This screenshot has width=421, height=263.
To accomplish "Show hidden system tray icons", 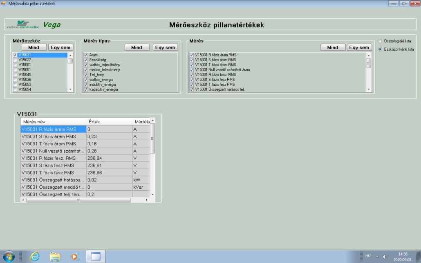I will [377, 256].
